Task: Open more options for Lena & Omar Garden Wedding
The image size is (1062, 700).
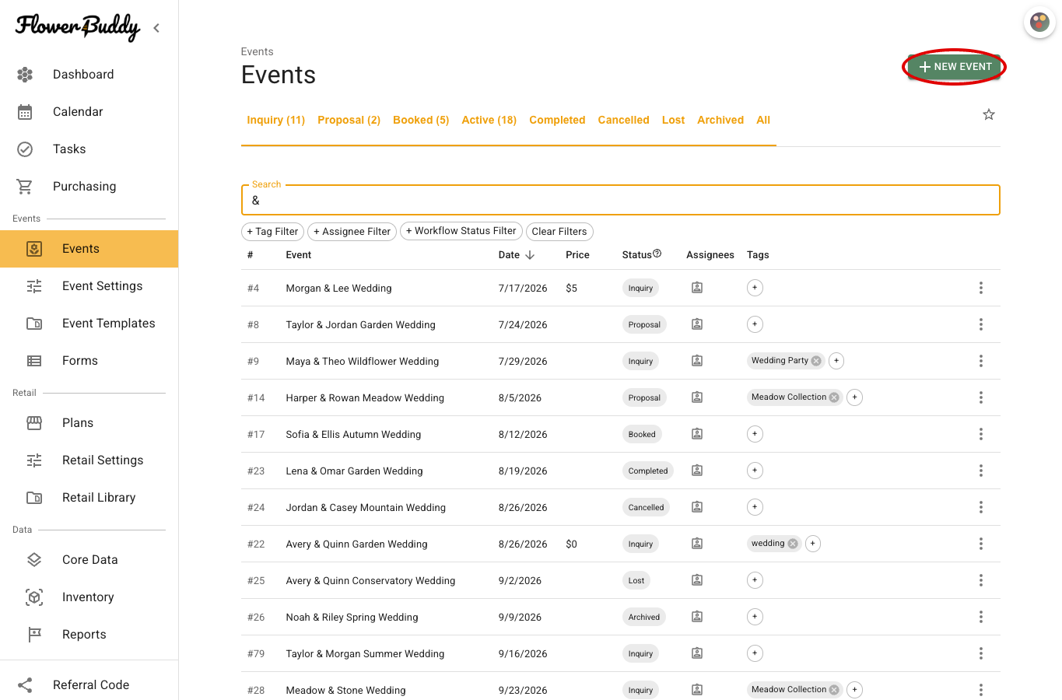Action: click(981, 471)
